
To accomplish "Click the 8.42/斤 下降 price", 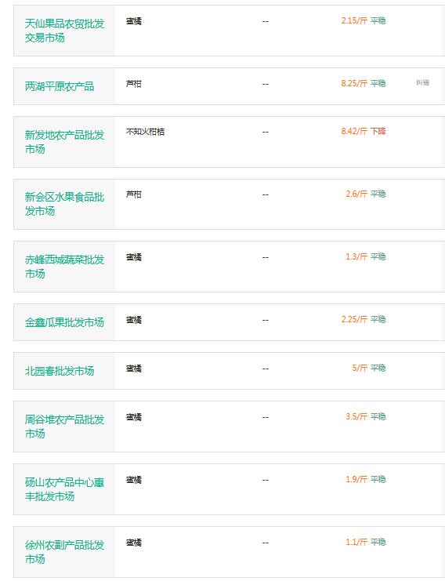I will click(364, 131).
